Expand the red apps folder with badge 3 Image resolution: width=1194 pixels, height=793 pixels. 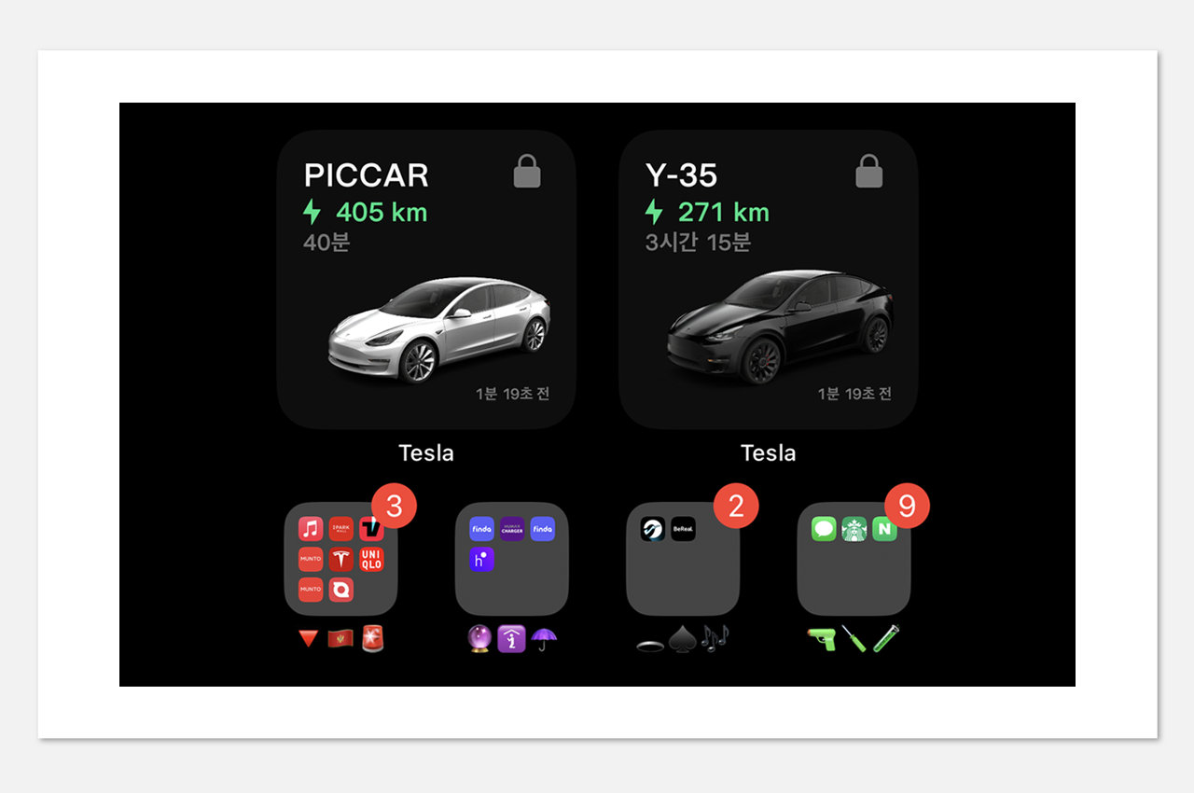[x=341, y=559]
